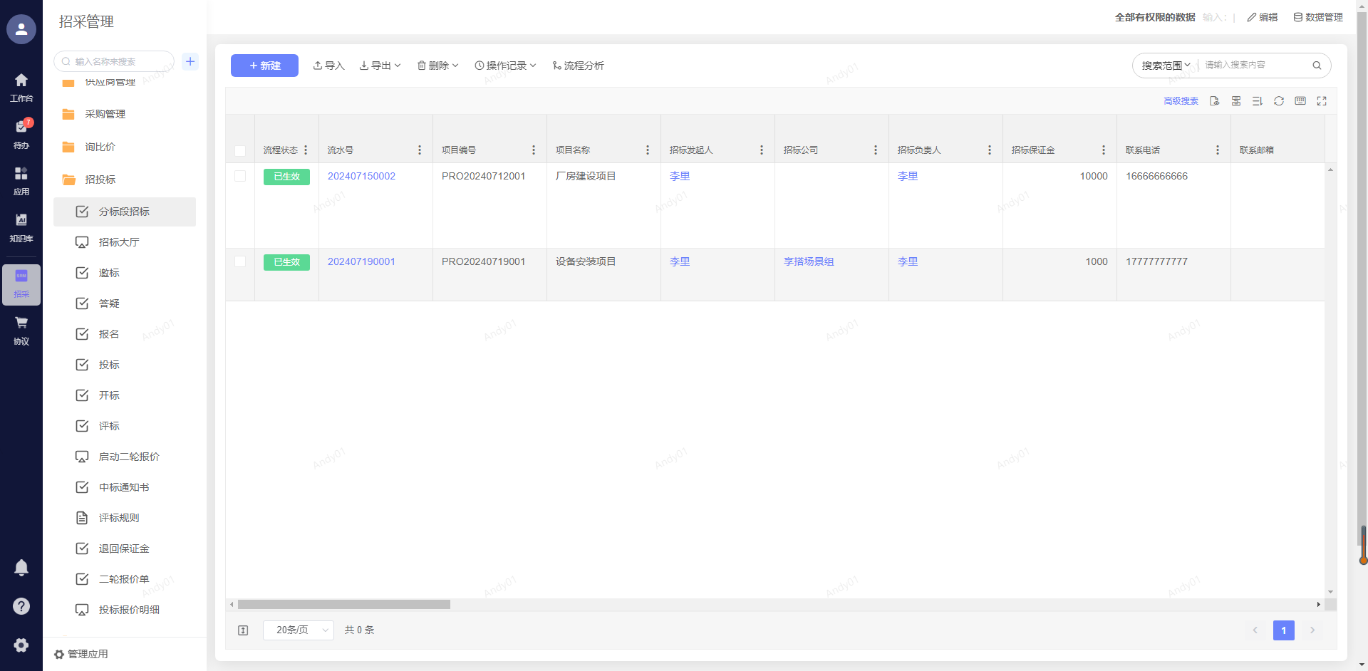Open the 搜索范围 search scope dropdown
Image resolution: width=1368 pixels, height=671 pixels.
tap(1166, 66)
